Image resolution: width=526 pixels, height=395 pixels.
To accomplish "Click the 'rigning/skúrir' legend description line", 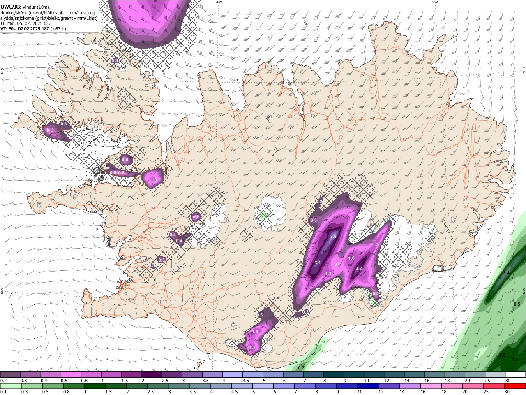I will point(48,12).
